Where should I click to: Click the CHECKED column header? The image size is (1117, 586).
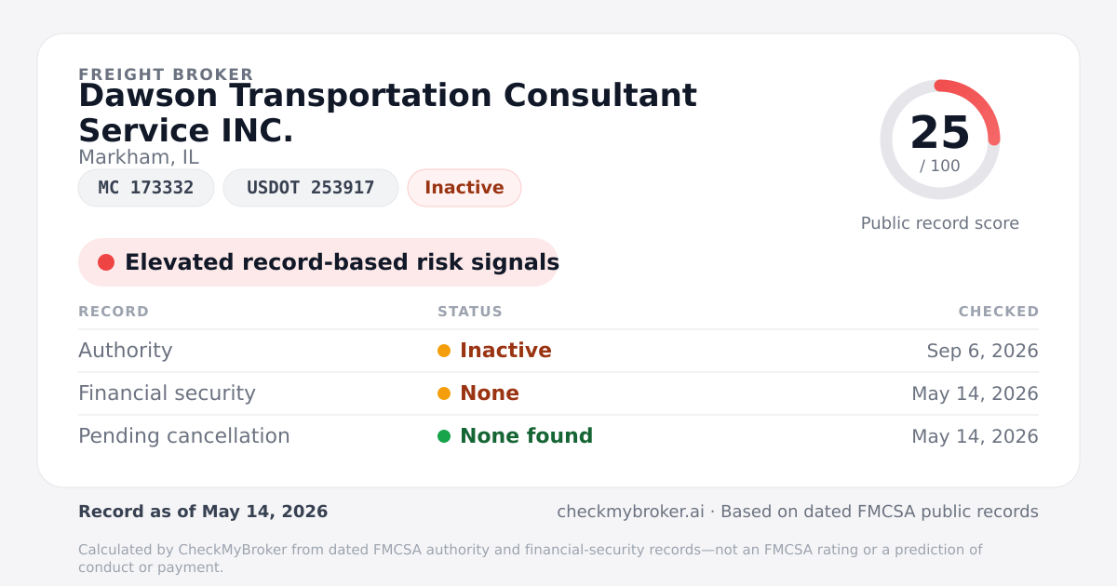(999, 312)
